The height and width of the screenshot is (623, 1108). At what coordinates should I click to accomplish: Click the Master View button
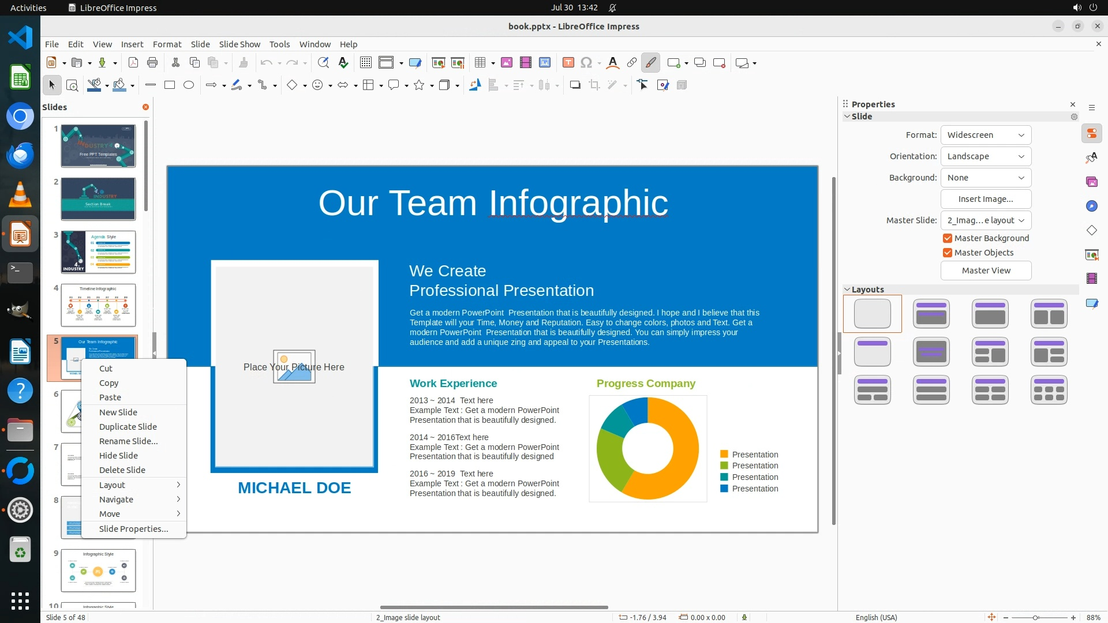(x=986, y=271)
